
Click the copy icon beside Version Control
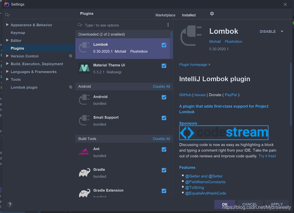[71, 56]
